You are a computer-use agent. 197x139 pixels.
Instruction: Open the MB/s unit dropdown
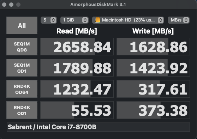tap(179, 20)
